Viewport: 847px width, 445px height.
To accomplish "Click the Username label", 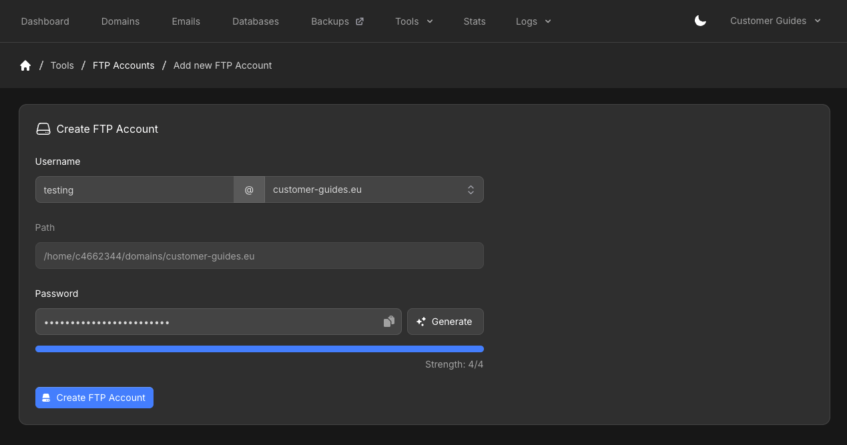I will (57, 161).
